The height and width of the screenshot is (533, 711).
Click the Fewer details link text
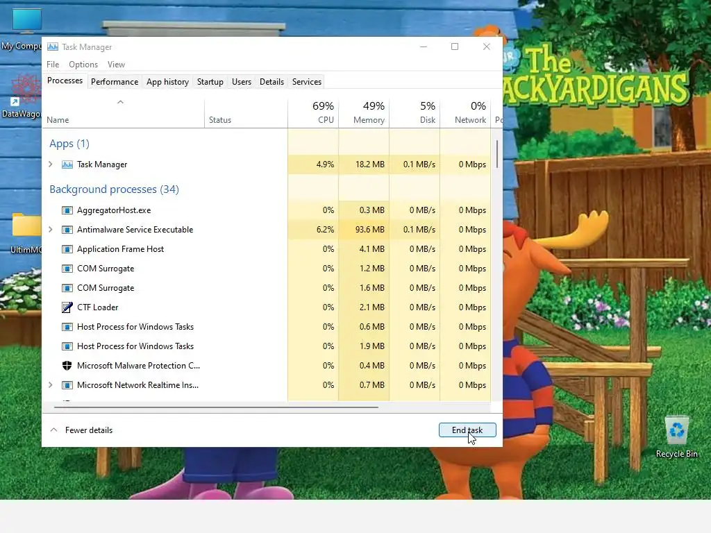[x=89, y=430]
